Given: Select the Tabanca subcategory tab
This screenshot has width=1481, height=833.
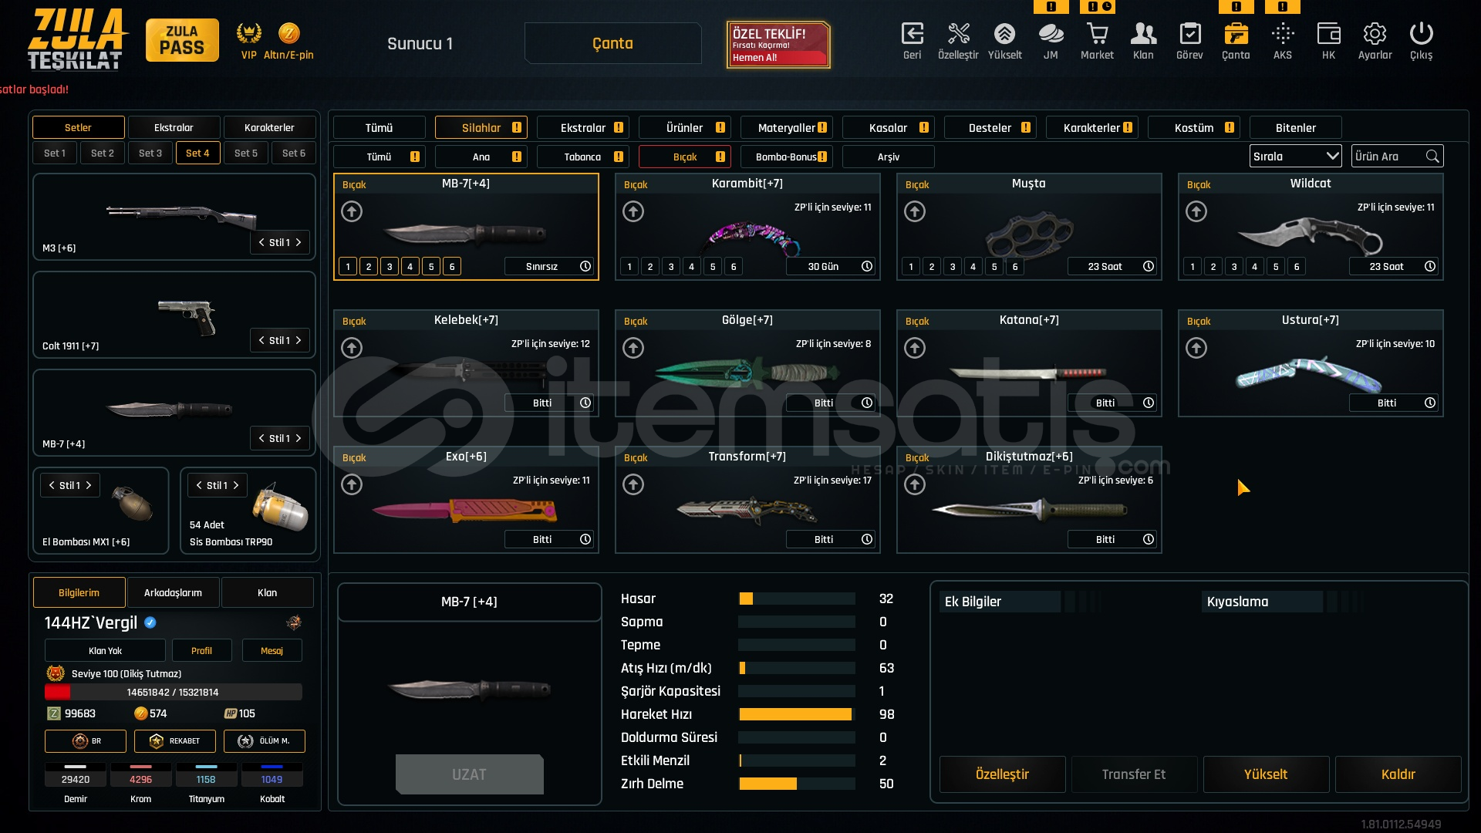Looking at the screenshot, I should pyautogui.click(x=582, y=157).
